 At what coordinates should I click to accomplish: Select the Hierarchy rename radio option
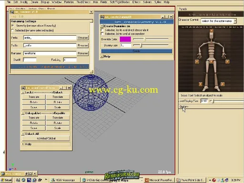[x=12, y=25]
